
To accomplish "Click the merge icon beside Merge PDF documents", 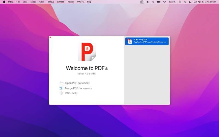I will pos(61,88).
